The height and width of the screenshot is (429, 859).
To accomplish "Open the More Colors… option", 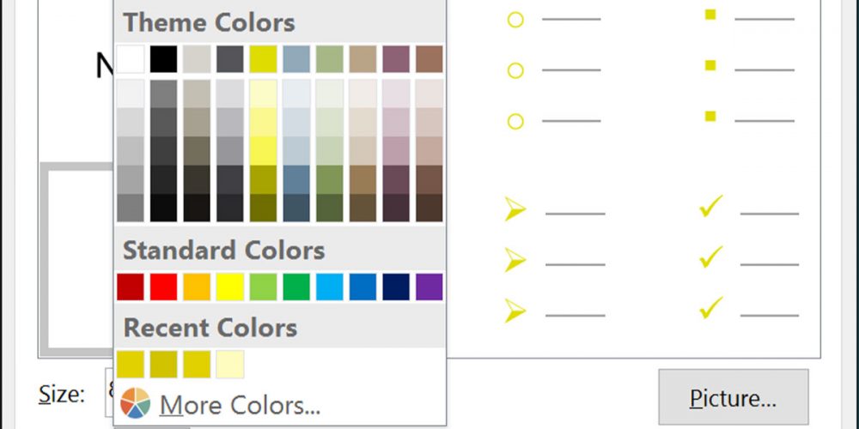I will 240,403.
